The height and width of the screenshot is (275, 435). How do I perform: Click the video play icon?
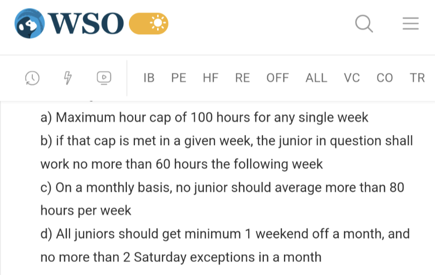(x=104, y=78)
